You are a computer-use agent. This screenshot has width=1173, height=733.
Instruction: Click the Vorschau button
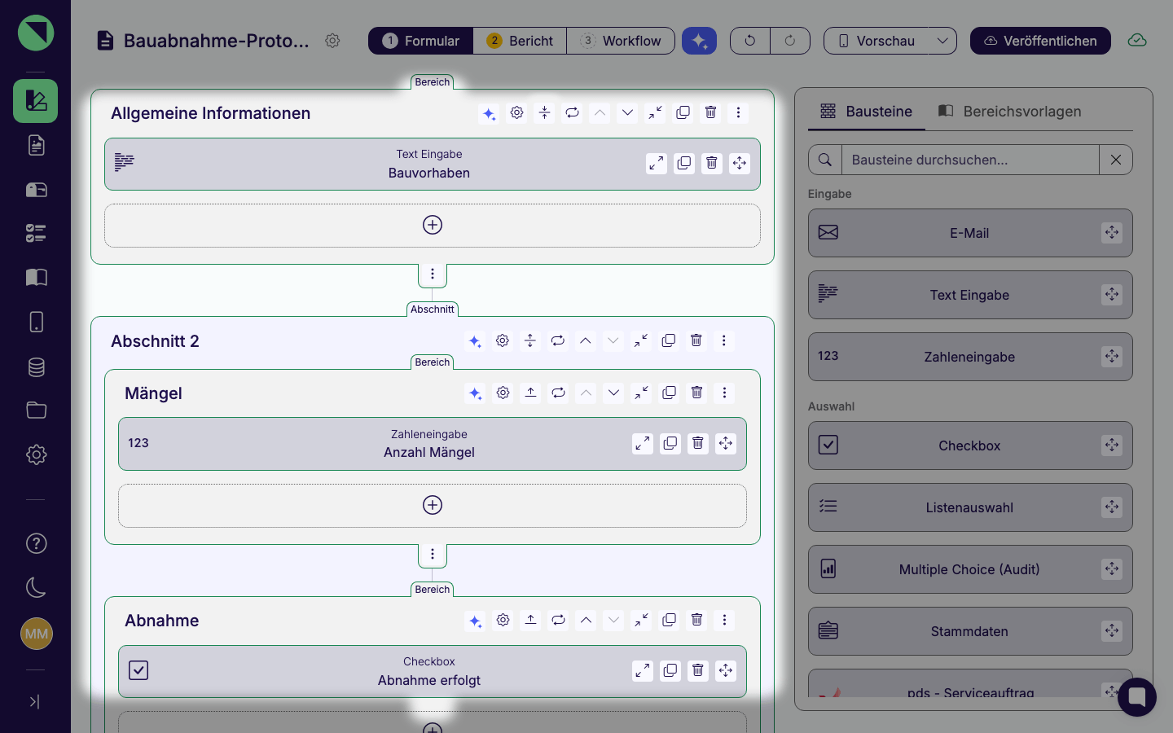click(876, 41)
